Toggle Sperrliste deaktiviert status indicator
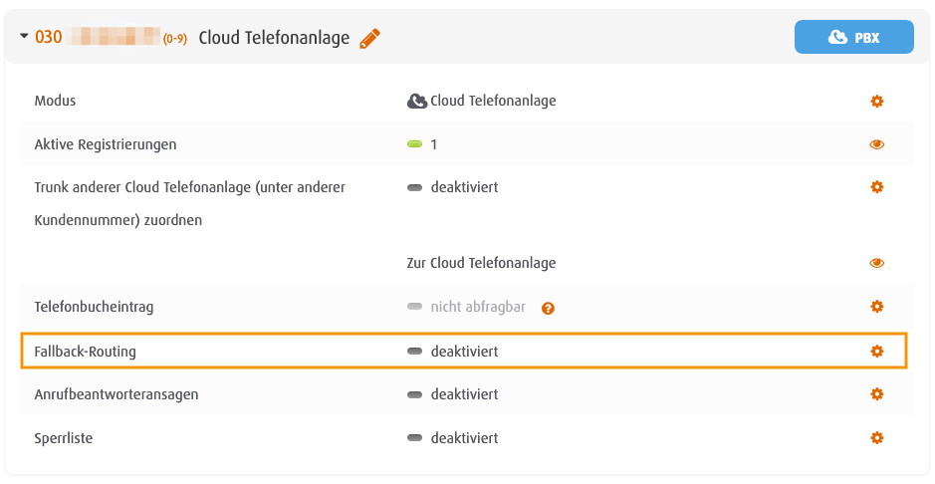 [x=414, y=438]
